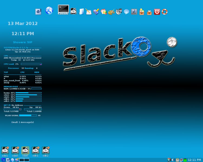Open the package manager box with balloons

point(142,12)
